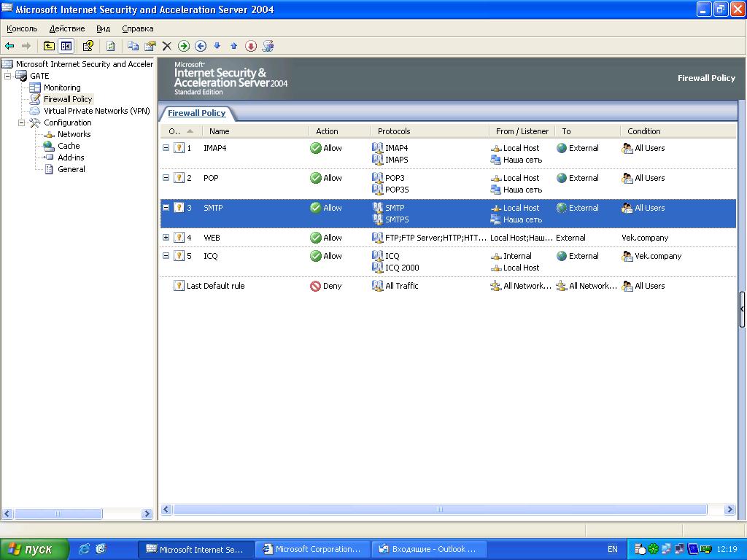Open the Справка menu
Image resolution: width=747 pixels, height=560 pixels.
138,28
